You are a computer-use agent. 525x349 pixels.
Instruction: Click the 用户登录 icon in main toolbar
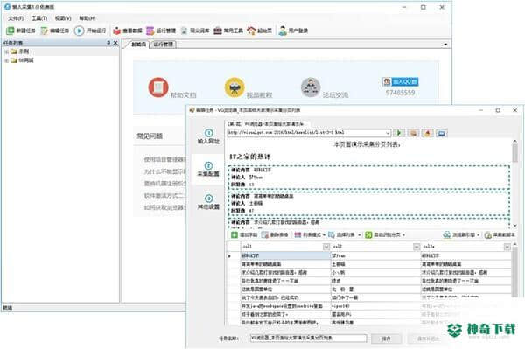click(283, 31)
